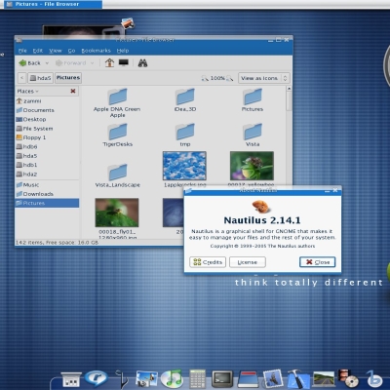The width and height of the screenshot is (390, 390).
Task: Open the Go menu
Action: pyautogui.click(x=71, y=51)
